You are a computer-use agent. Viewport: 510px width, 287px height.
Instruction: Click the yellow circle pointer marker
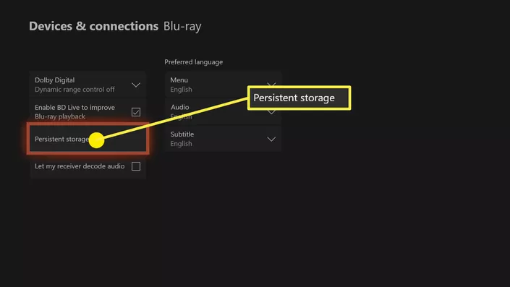tap(96, 140)
